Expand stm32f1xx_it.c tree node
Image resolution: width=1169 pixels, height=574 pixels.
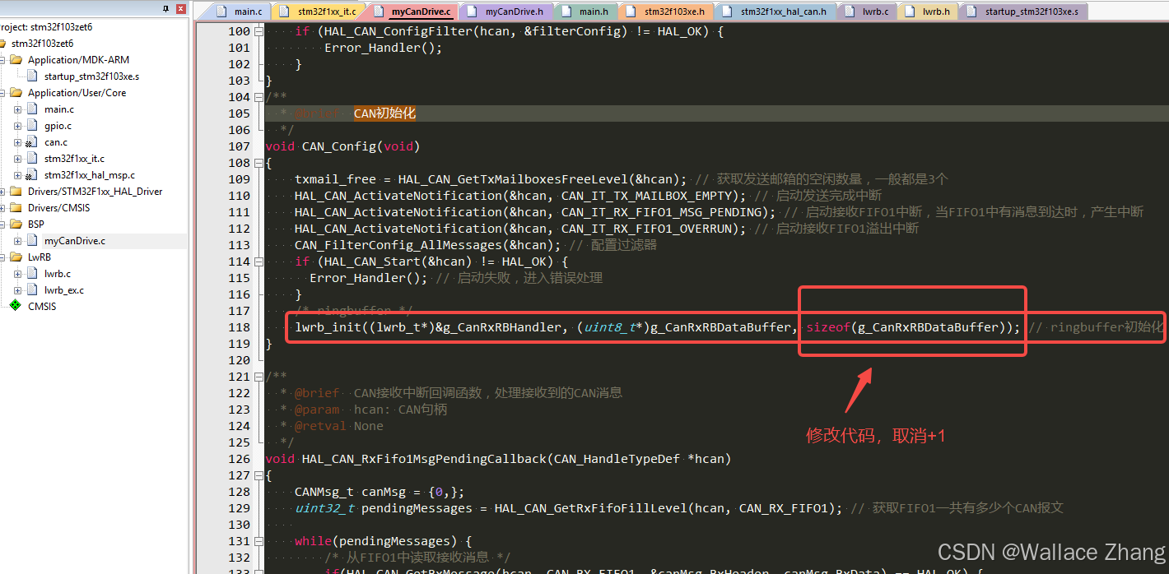pos(17,159)
